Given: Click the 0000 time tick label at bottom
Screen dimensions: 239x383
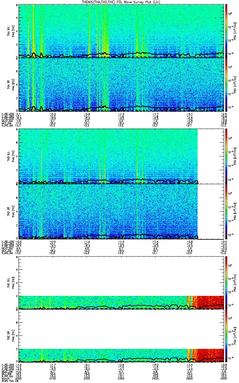Looking at the screenshot, I should pyautogui.click(x=18, y=379).
